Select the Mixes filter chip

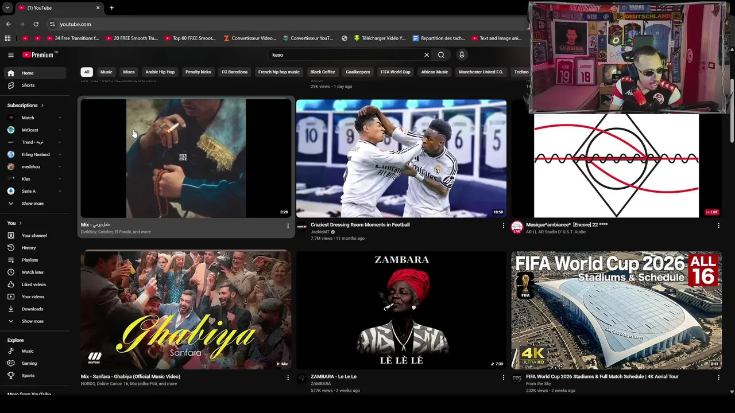click(129, 72)
